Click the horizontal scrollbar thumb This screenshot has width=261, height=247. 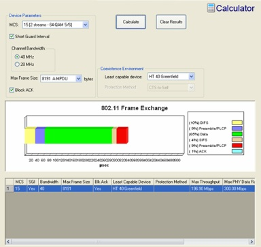point(98,242)
